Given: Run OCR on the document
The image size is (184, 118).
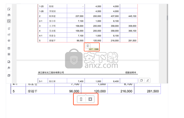Looking at the screenshot, I should click(x=9, y=62).
